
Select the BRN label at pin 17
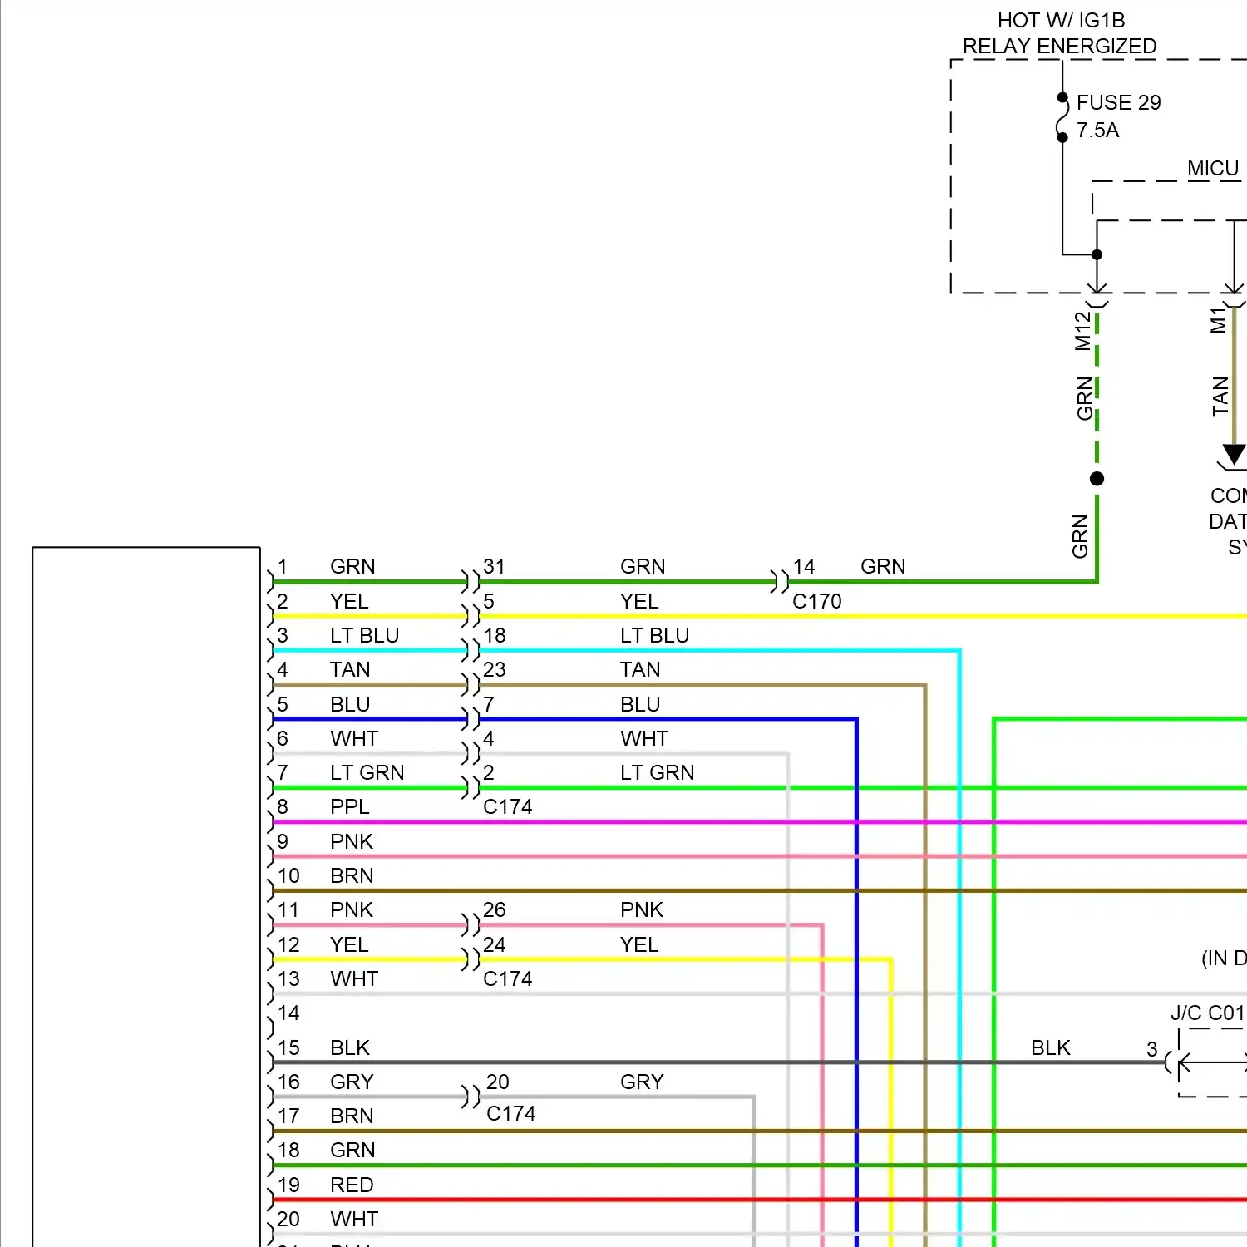352,1116
